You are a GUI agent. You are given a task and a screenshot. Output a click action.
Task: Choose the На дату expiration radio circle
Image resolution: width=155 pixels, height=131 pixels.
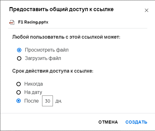(x=19, y=92)
